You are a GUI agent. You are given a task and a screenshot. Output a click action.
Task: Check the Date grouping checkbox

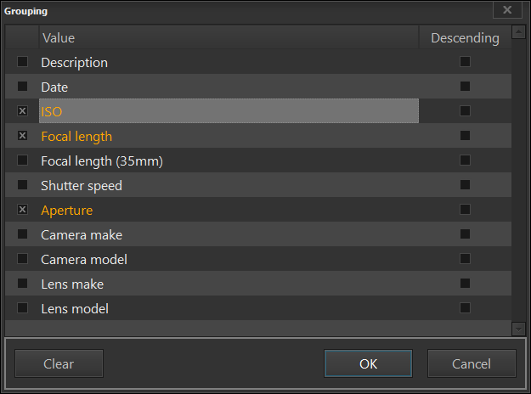(22, 87)
